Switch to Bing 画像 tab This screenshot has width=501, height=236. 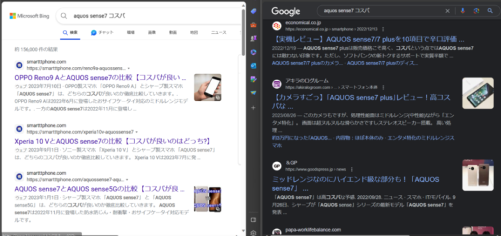152,33
